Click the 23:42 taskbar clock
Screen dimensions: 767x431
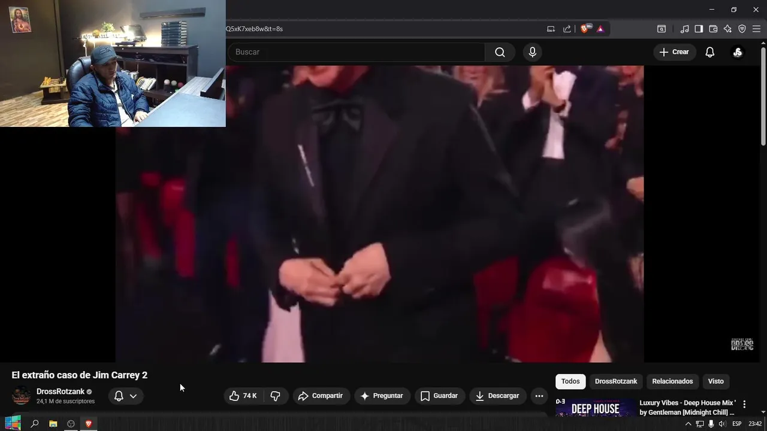[x=755, y=424]
